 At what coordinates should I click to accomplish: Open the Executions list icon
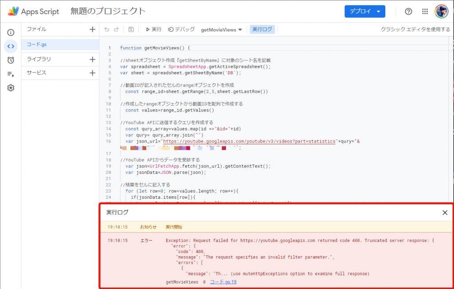click(11, 74)
